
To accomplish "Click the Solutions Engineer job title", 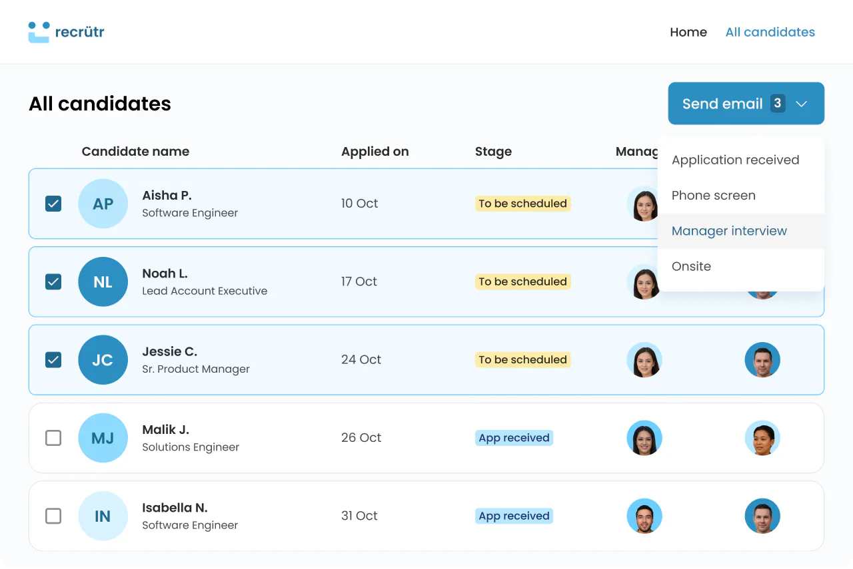I will pyautogui.click(x=191, y=447).
